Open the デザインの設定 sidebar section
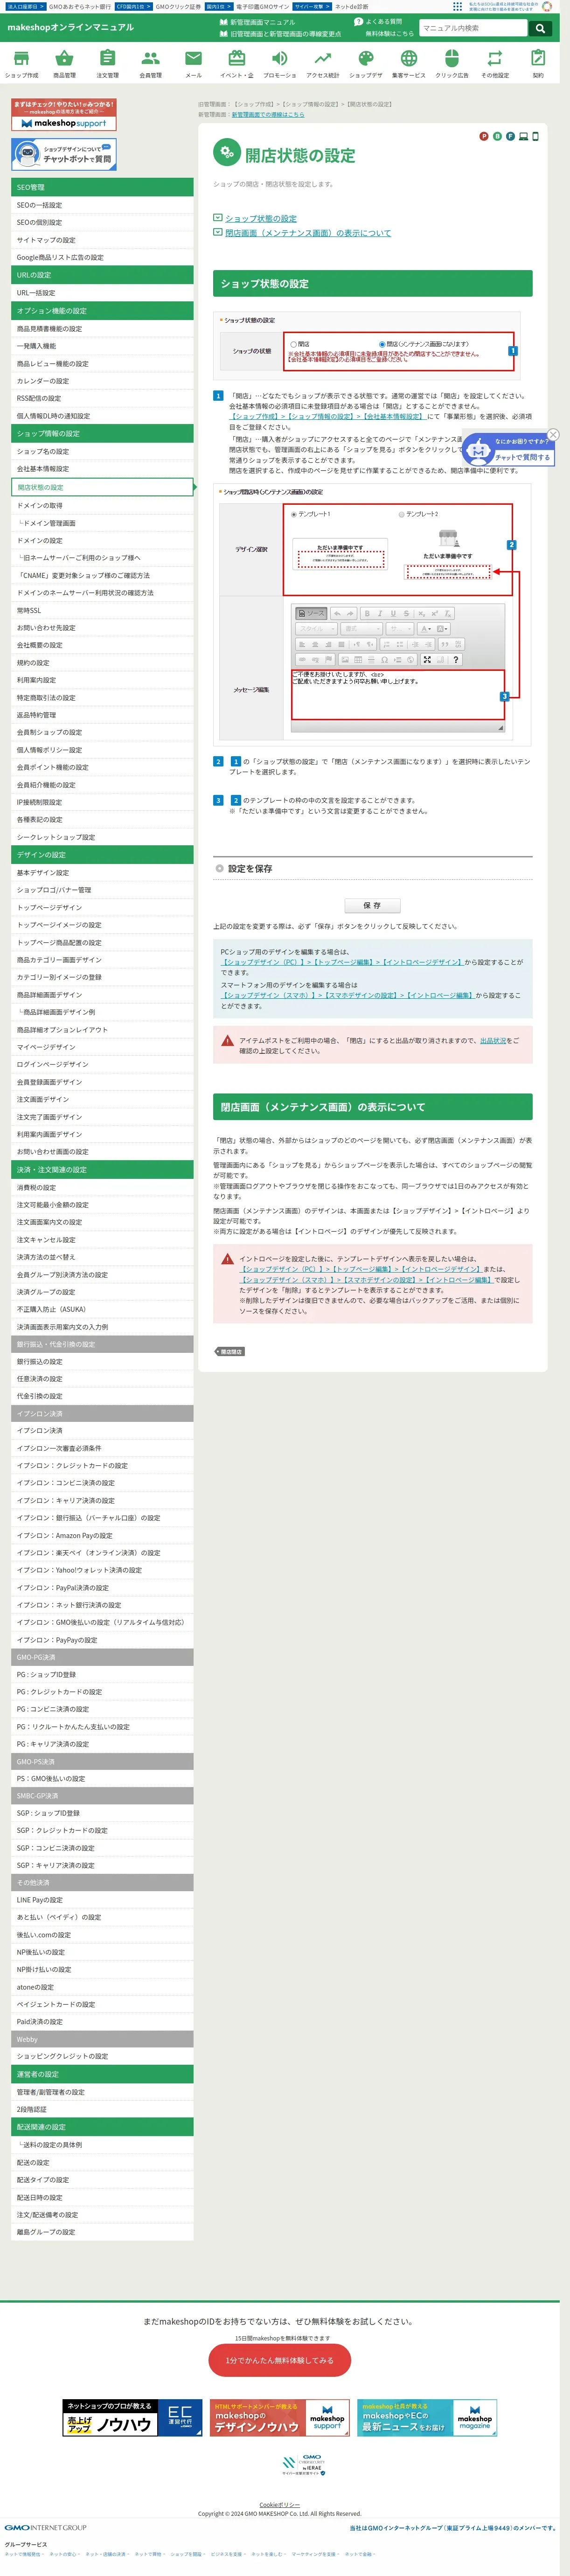The width and height of the screenshot is (570, 2576). (102, 855)
